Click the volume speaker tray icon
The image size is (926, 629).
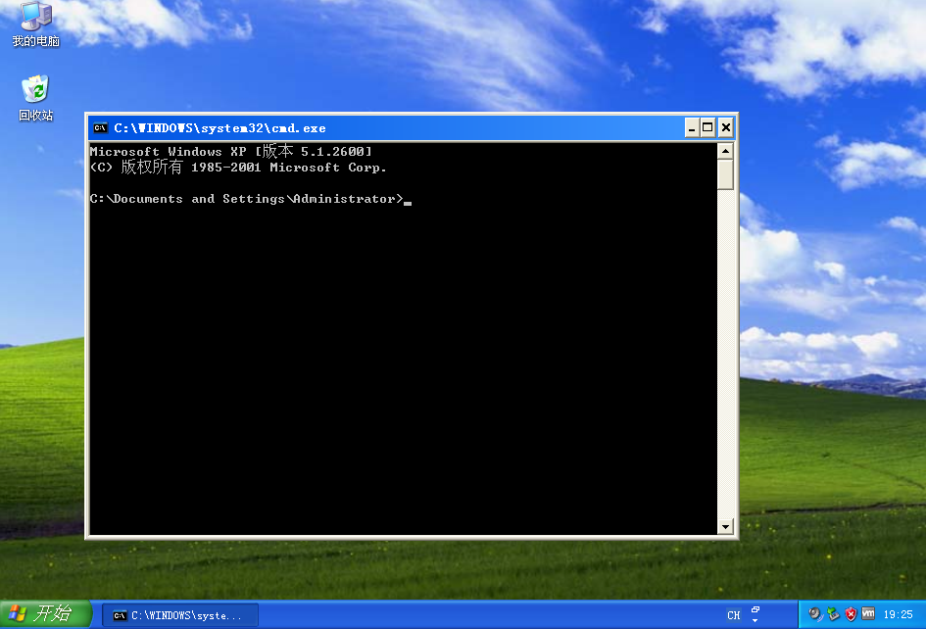point(815,614)
